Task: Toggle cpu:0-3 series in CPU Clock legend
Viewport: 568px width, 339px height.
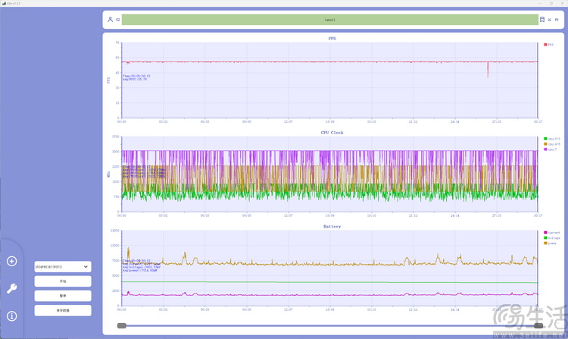Action: 552,139
